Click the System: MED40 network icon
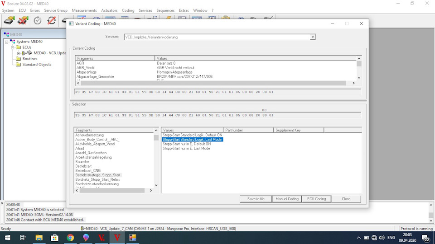435x244 pixels. coord(13,42)
